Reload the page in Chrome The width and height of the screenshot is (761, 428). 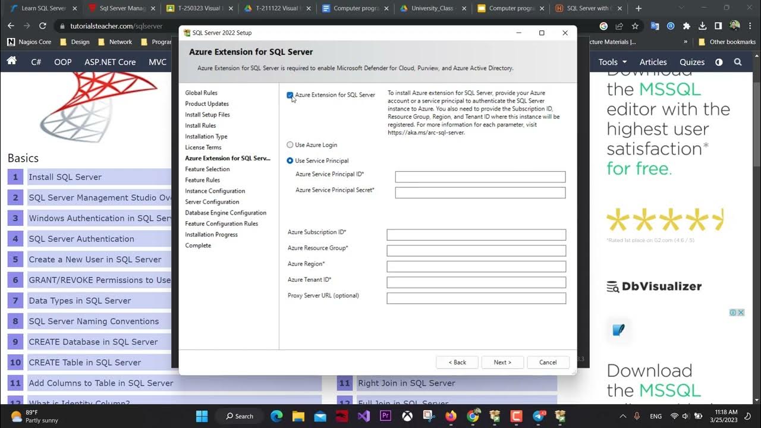click(x=43, y=26)
